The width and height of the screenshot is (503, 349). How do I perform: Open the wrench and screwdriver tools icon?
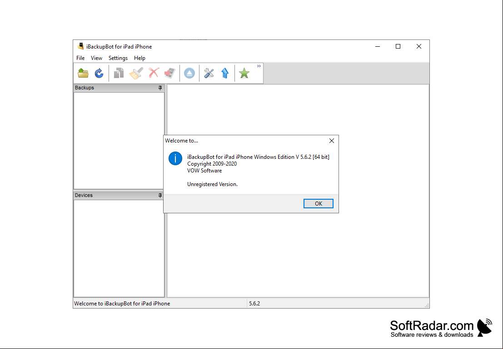(209, 73)
